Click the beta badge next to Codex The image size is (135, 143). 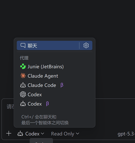click(47, 104)
